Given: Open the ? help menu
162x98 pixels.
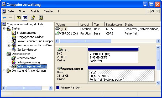Looking at the screenshot, I should click(59, 11).
